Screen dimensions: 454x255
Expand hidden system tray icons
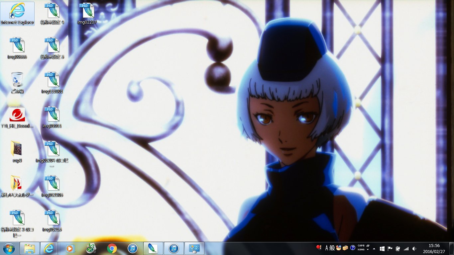pyautogui.click(x=374, y=249)
